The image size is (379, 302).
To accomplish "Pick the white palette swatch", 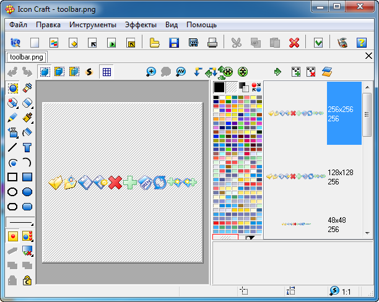I will [222, 97].
